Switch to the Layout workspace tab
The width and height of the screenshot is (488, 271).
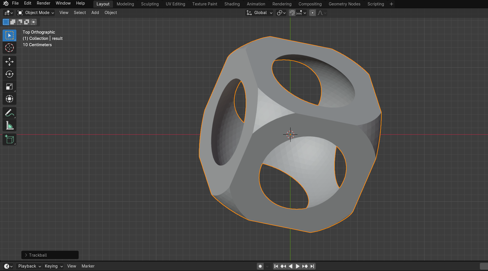point(103,4)
